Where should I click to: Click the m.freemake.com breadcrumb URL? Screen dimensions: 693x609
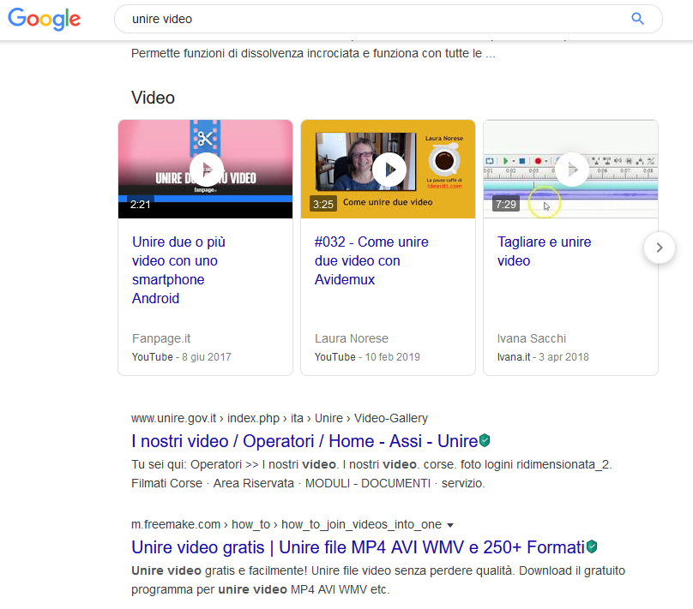coord(286,524)
